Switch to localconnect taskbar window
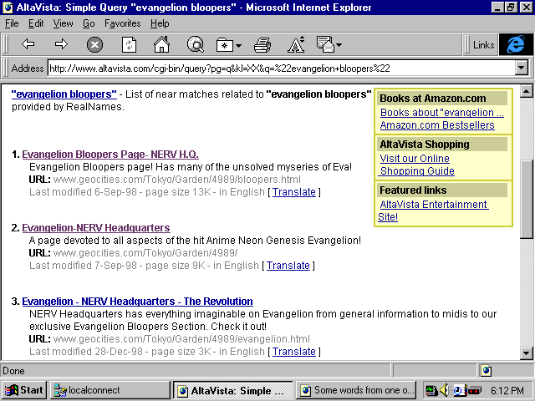The image size is (535, 401). coord(109,390)
